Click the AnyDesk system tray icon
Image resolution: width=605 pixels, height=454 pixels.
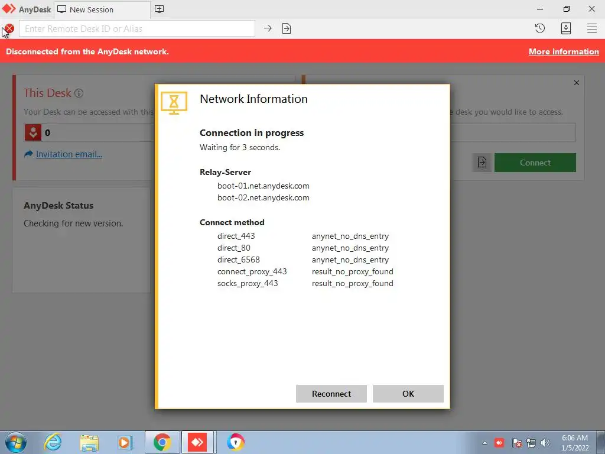tap(499, 442)
